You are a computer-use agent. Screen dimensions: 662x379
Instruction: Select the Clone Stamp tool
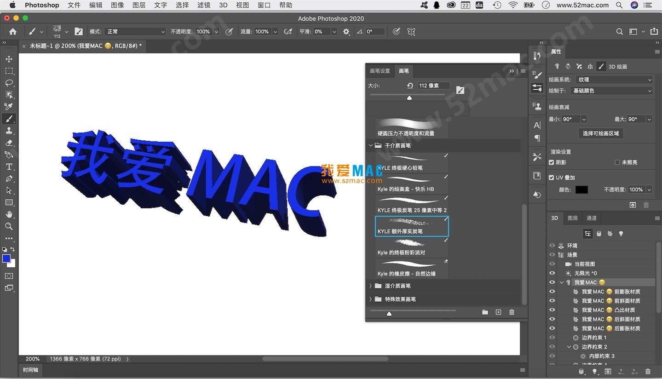9,131
